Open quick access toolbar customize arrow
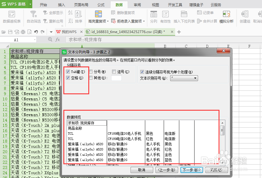The image size is (262, 178). [x=51, y=32]
